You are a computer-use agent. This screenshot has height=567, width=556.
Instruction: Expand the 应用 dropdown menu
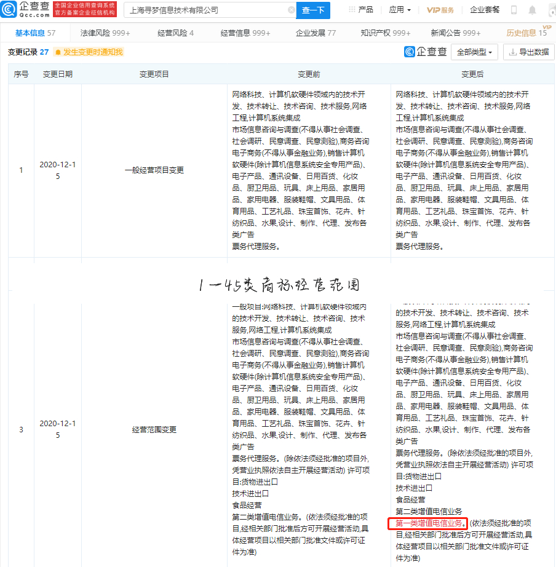pos(400,10)
